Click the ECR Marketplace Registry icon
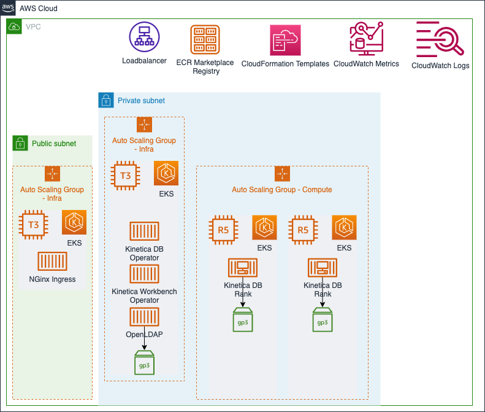This screenshot has width=485, height=412. coord(205,41)
